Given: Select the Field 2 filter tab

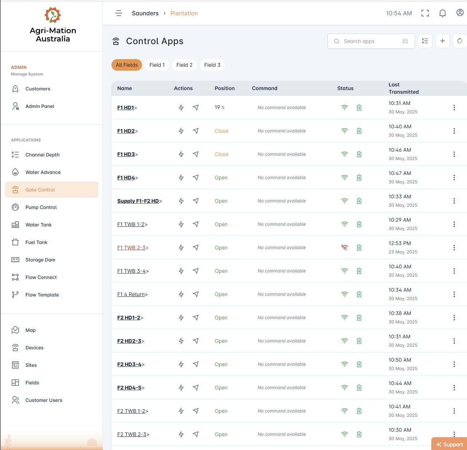Looking at the screenshot, I should pyautogui.click(x=184, y=65).
